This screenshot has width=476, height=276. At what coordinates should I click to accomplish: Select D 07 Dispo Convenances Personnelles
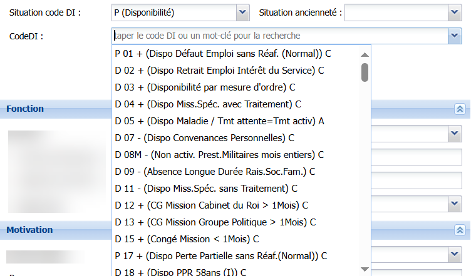(x=205, y=138)
